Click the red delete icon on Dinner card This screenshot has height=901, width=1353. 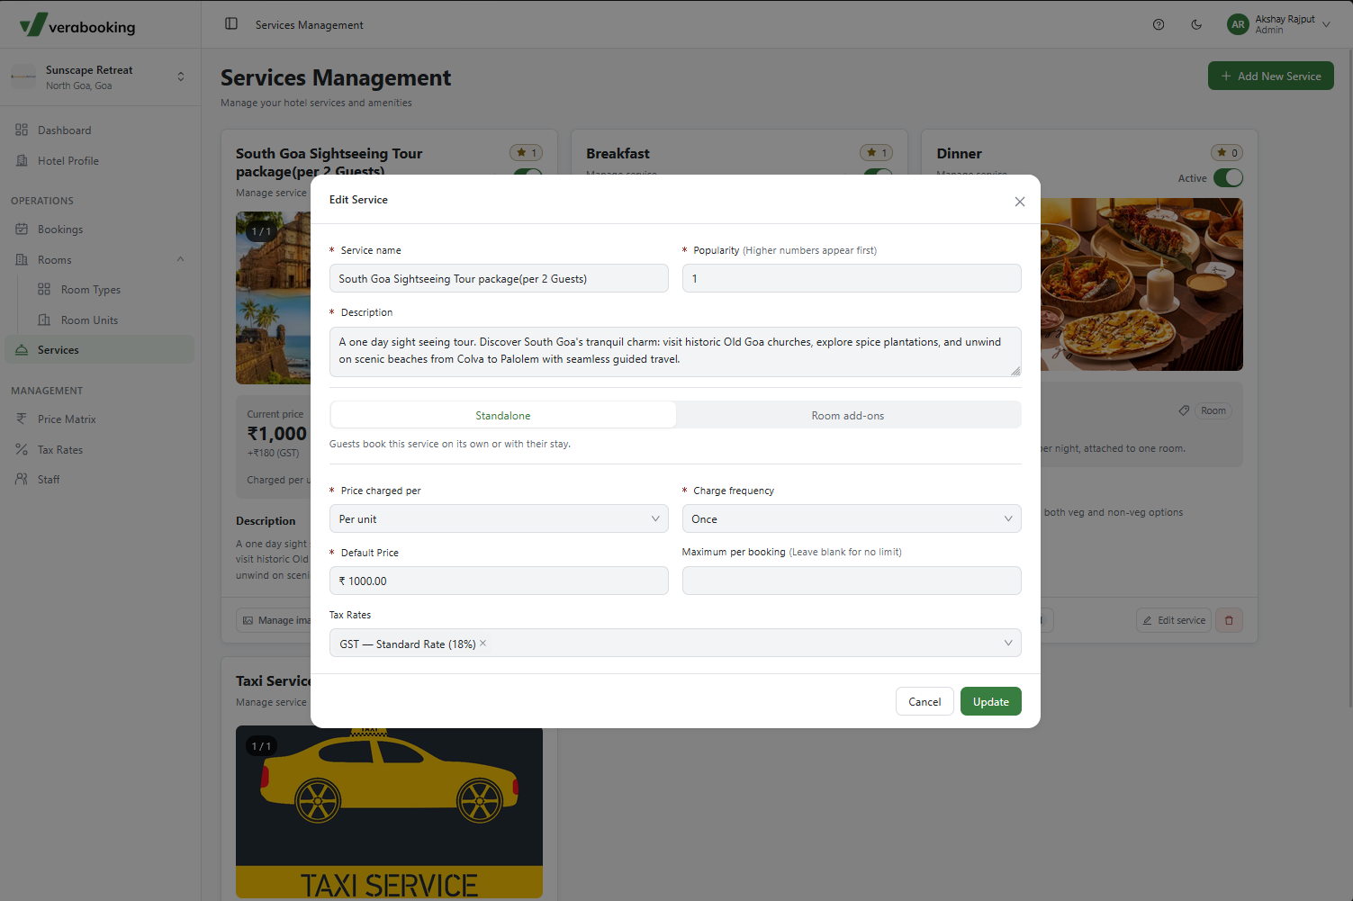(x=1230, y=620)
